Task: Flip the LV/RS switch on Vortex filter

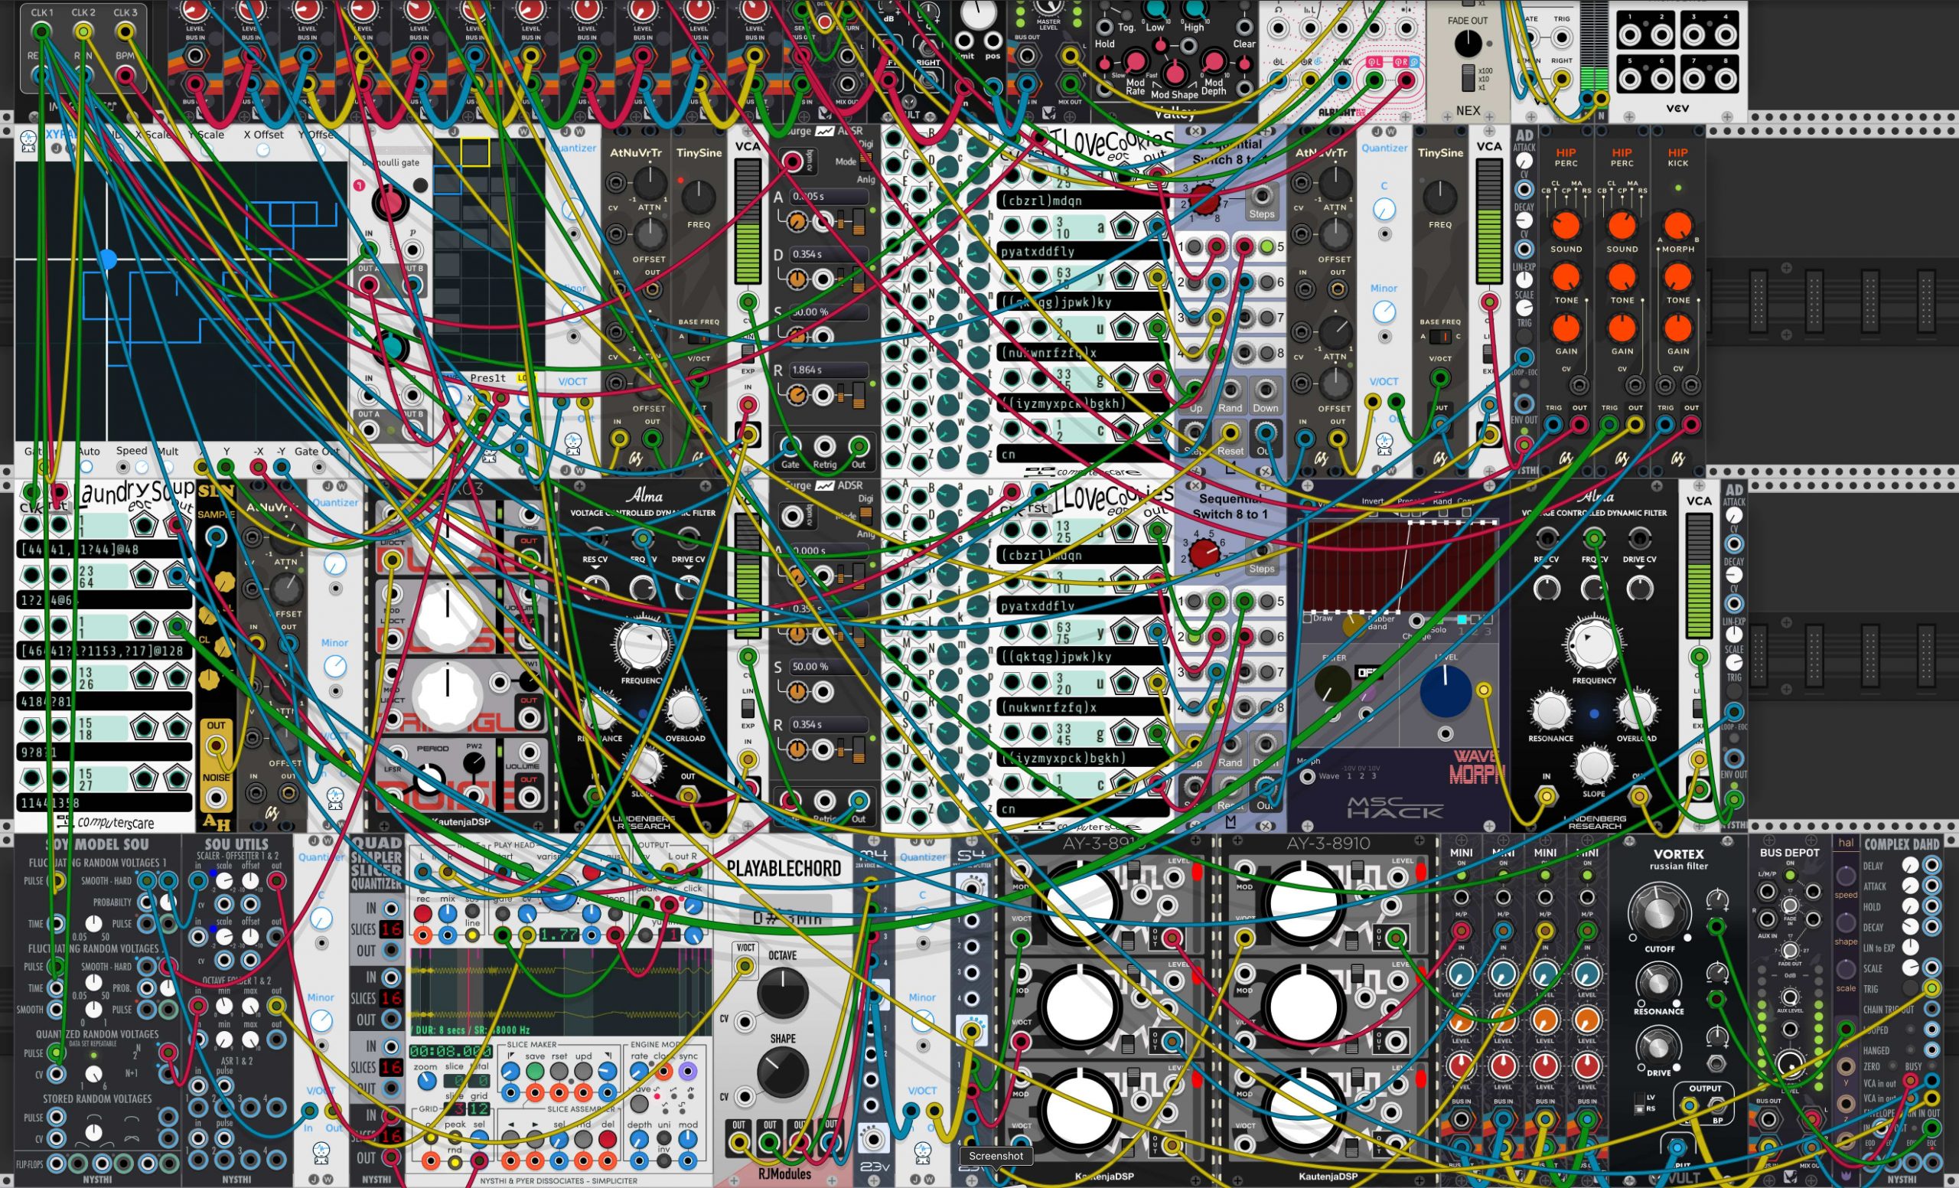Action: point(1639,1102)
